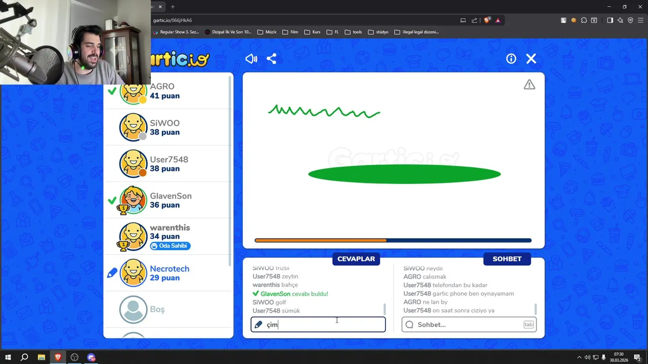Click the pencil drawer icon beside Necrotech
This screenshot has width=648, height=364.
[x=112, y=273]
